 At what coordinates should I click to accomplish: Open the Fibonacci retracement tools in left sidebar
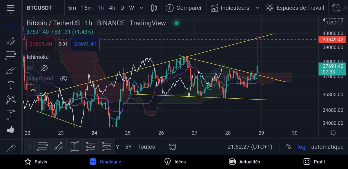[x=11, y=56]
